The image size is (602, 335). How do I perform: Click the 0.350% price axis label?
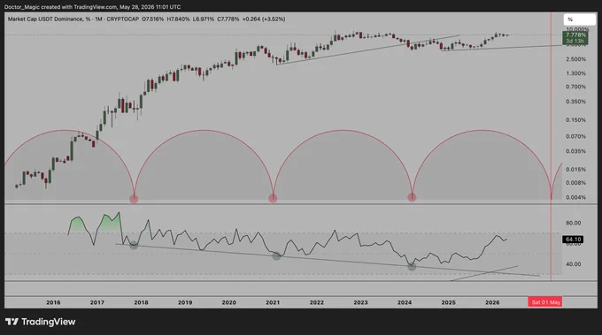point(576,102)
